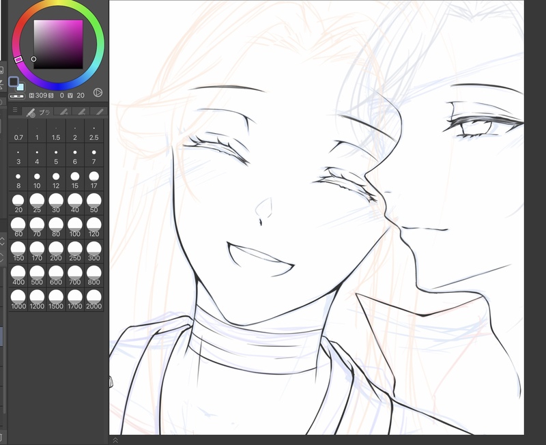
Task: Expand the panel with the double chevron
Action: (x=115, y=440)
